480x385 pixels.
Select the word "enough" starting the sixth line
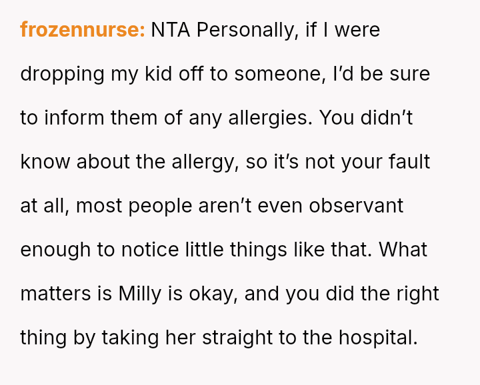pos(55,250)
